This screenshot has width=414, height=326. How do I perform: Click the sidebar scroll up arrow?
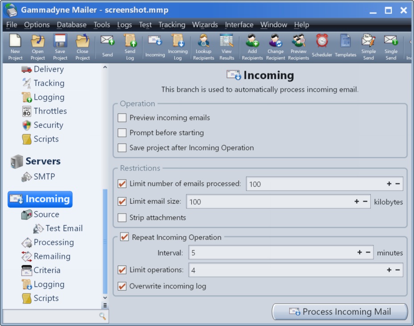click(105, 67)
